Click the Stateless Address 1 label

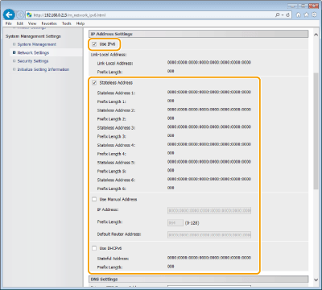tap(116, 93)
